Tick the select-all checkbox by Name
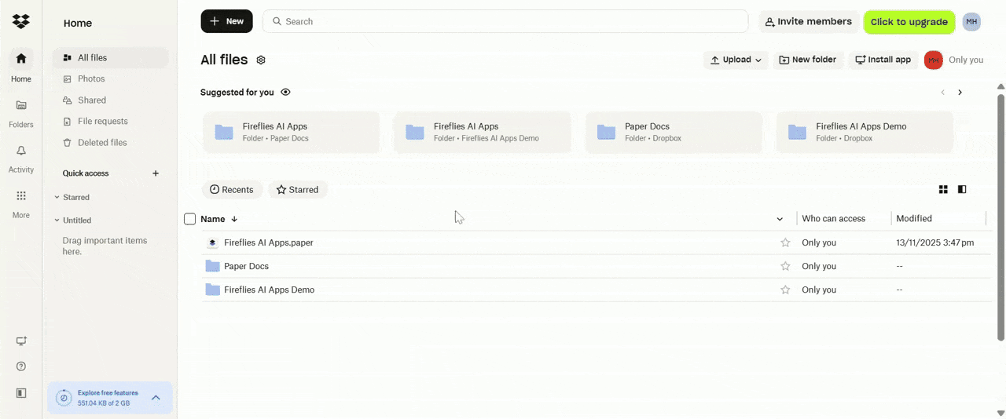This screenshot has height=419, width=1006. [189, 219]
